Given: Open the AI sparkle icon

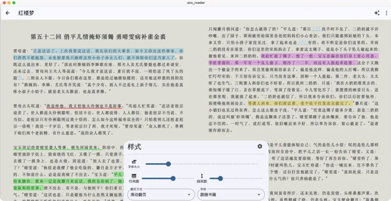Looking at the screenshot, I should [x=377, y=13].
